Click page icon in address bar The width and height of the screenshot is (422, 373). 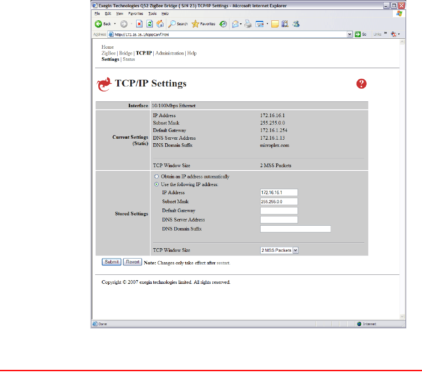coord(111,34)
